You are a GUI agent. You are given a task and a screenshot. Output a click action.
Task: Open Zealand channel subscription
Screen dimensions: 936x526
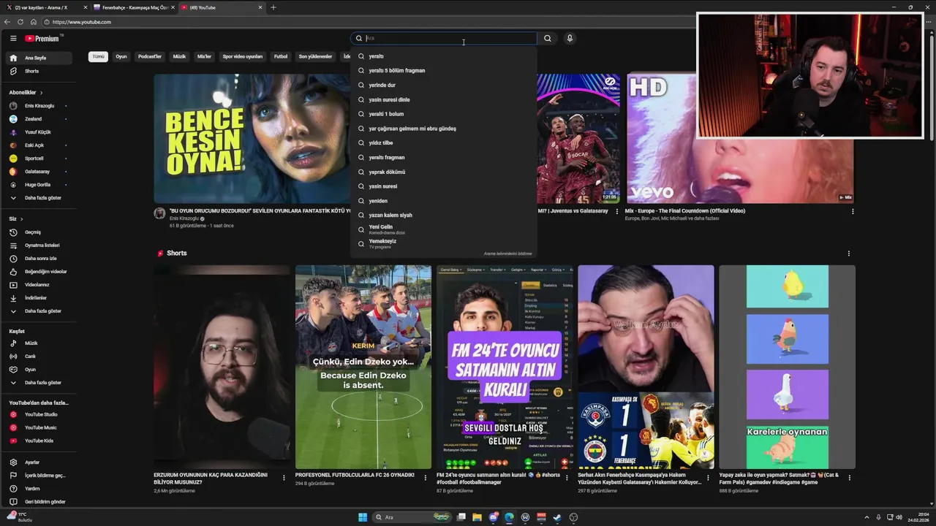38,119
